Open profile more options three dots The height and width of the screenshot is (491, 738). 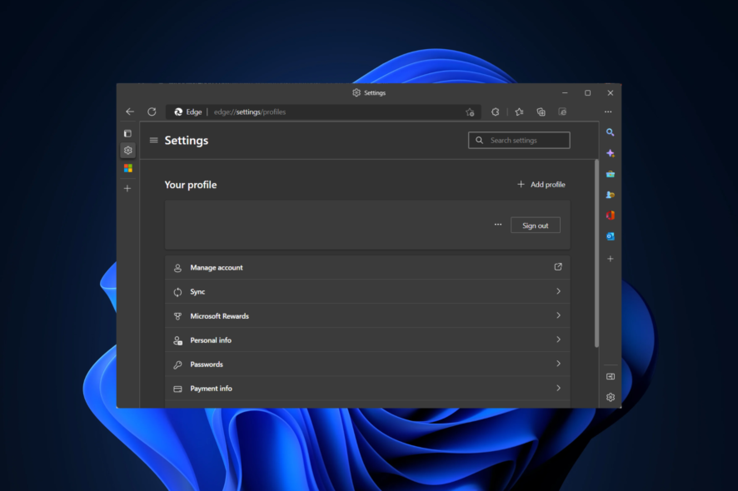(498, 225)
